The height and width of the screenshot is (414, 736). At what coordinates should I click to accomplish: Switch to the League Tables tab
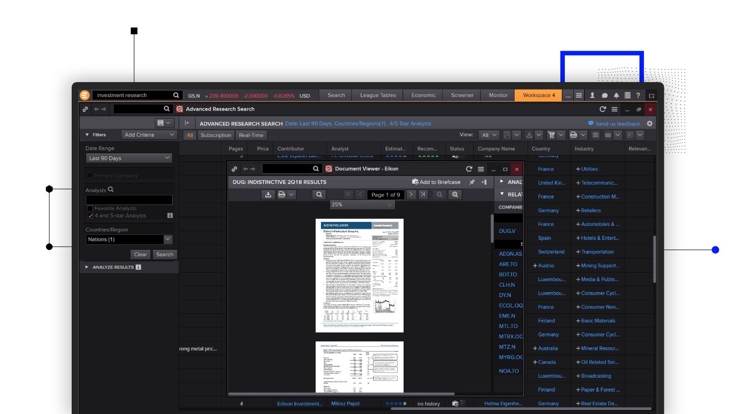pyautogui.click(x=378, y=95)
